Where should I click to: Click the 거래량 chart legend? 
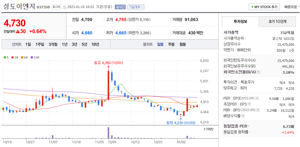(209, 129)
